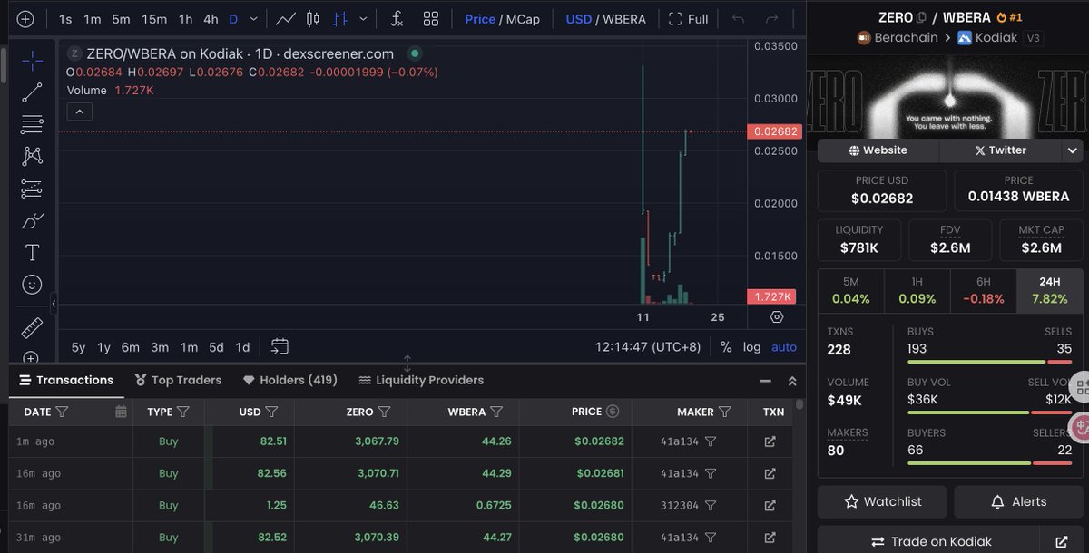The image size is (1089, 553).
Task: Select the forecasting and measurement tool
Action: click(x=32, y=189)
